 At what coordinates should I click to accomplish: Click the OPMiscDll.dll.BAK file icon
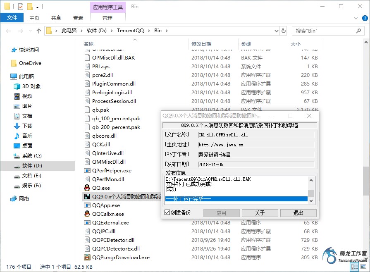(x=87, y=57)
